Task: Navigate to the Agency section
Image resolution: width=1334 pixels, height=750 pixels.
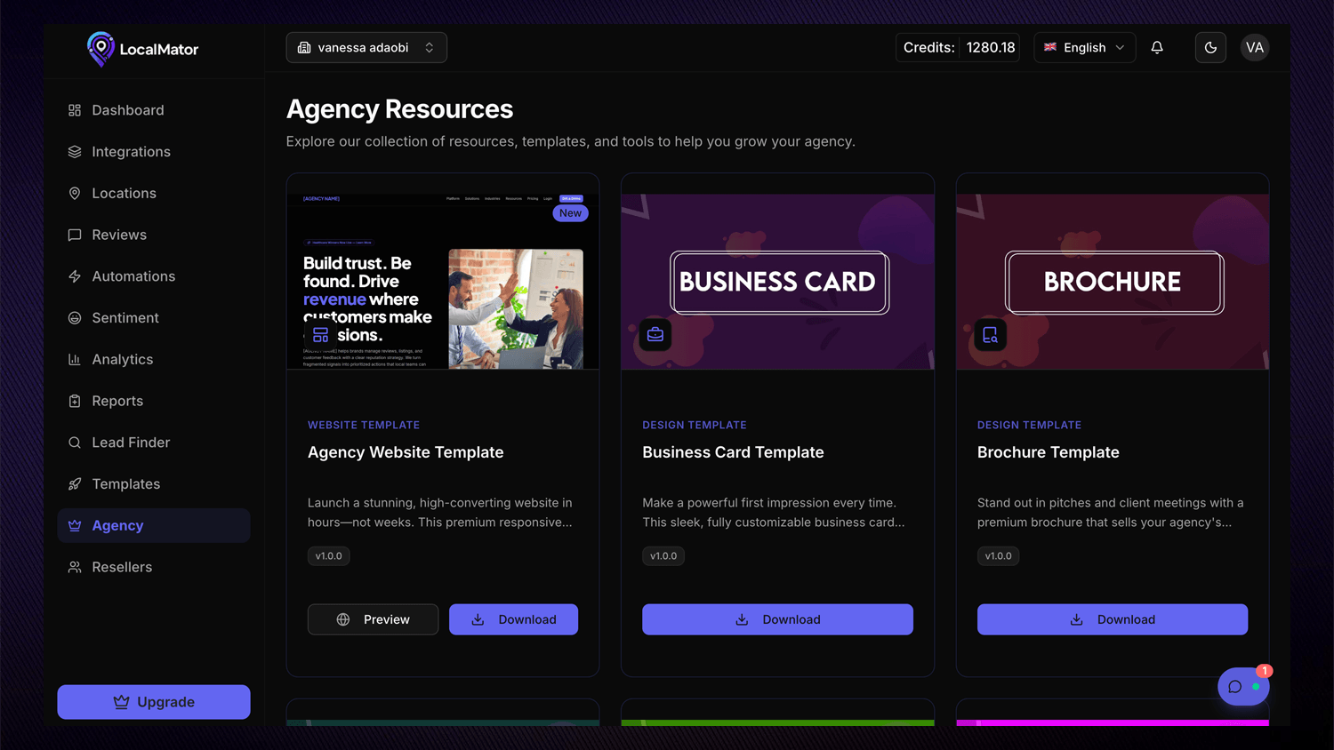Action: tap(116, 525)
